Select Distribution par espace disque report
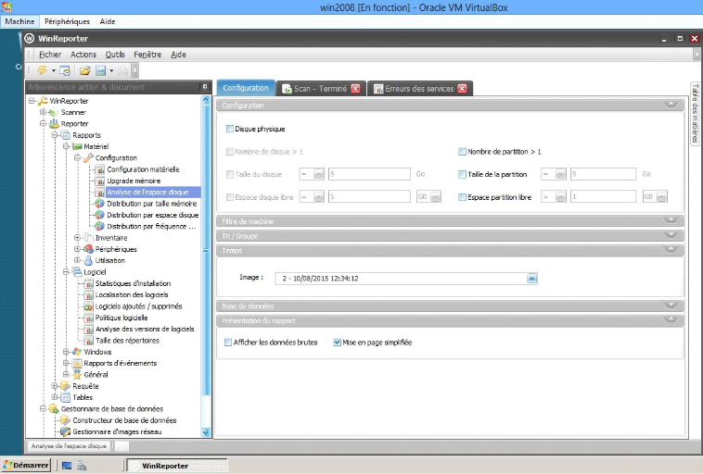 coord(152,215)
